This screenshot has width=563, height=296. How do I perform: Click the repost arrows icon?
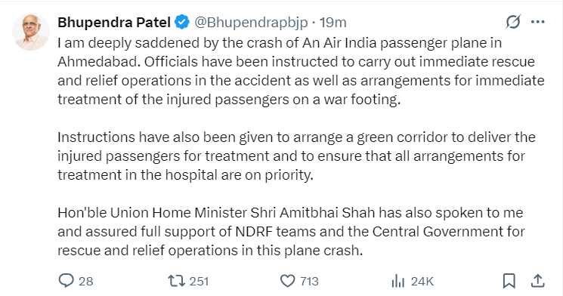tap(177, 281)
